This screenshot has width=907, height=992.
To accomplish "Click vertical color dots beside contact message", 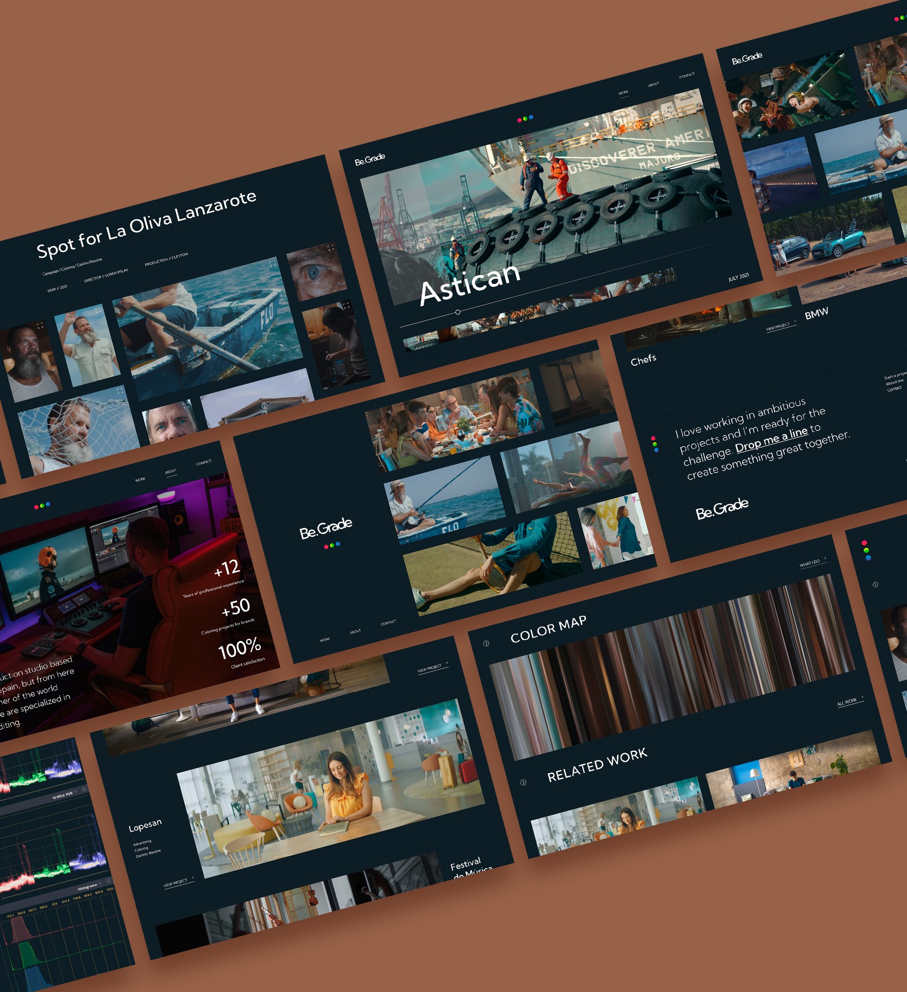I will point(655,444).
